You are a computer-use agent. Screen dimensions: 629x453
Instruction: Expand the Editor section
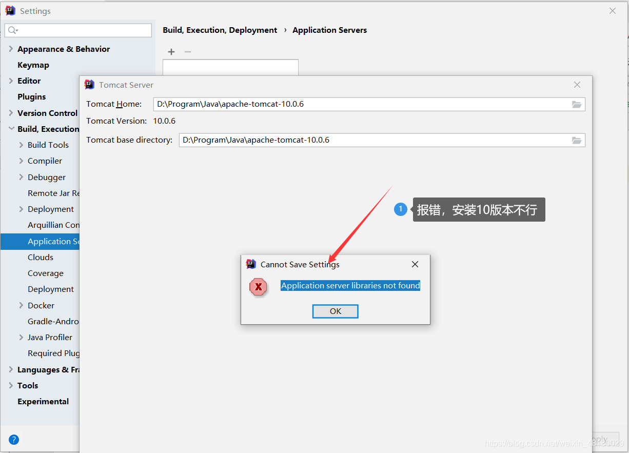[11, 81]
